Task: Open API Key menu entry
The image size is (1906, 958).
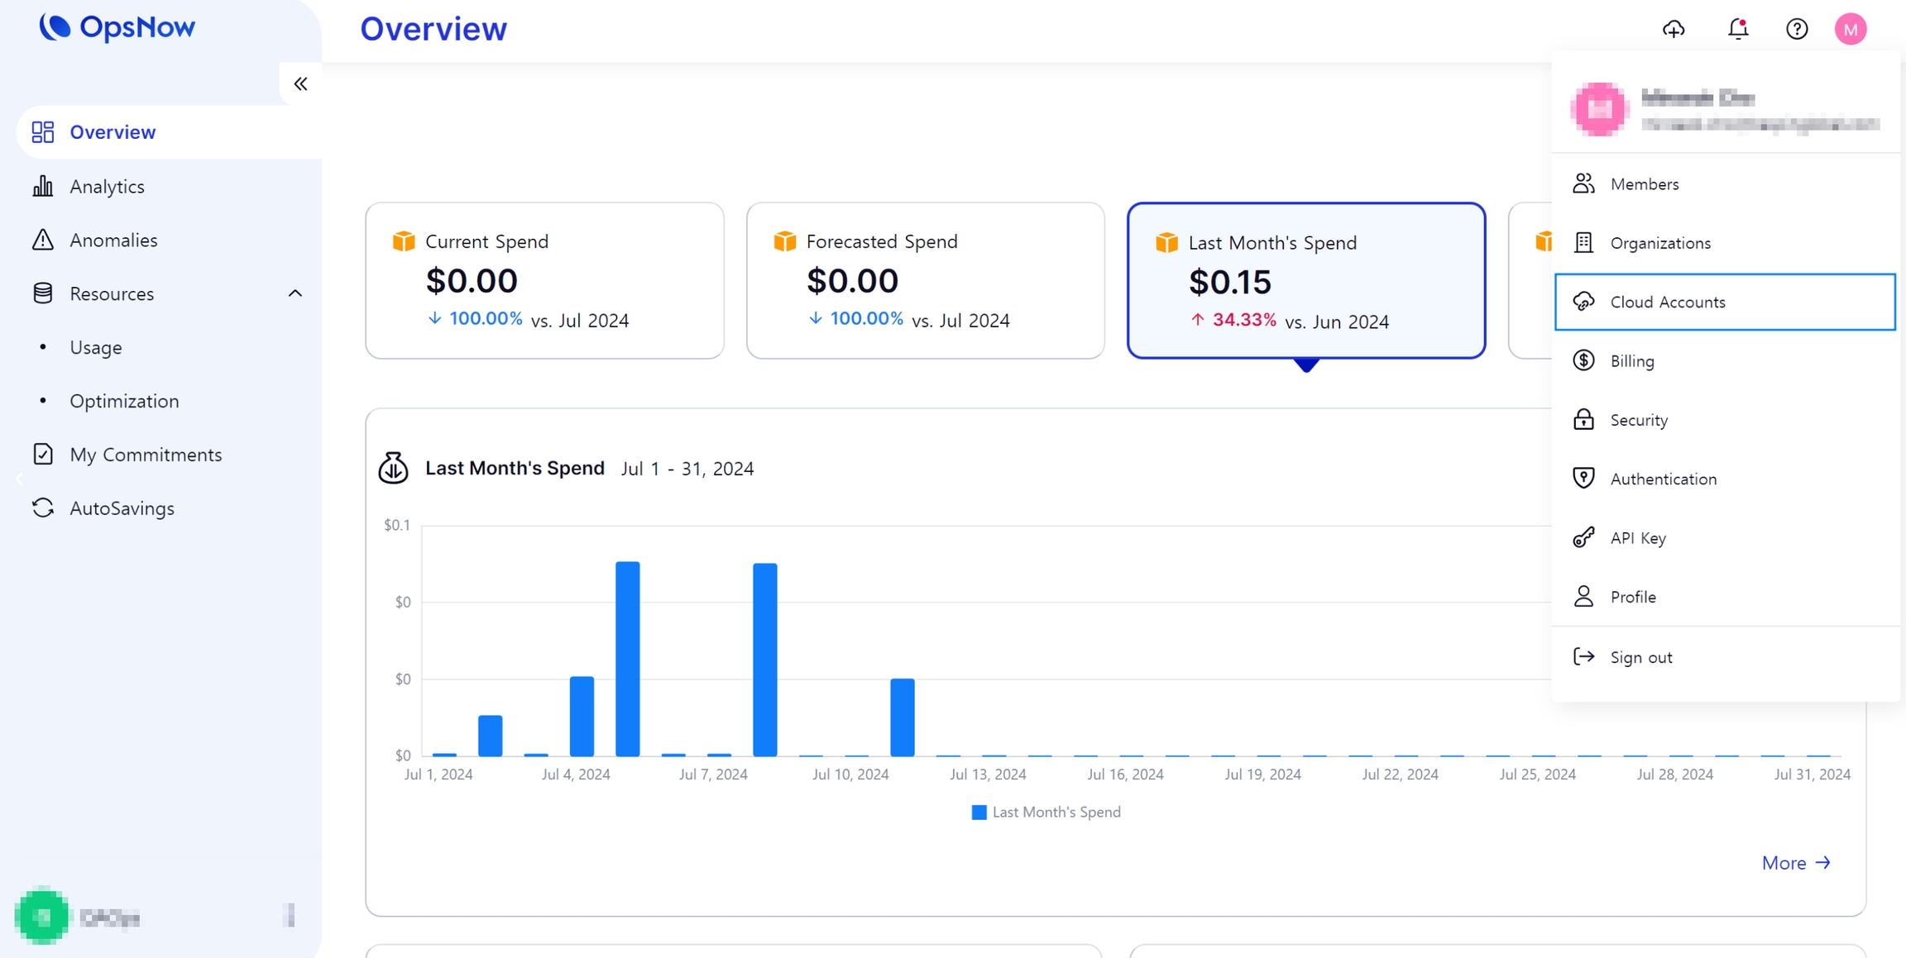Action: [x=1638, y=538]
